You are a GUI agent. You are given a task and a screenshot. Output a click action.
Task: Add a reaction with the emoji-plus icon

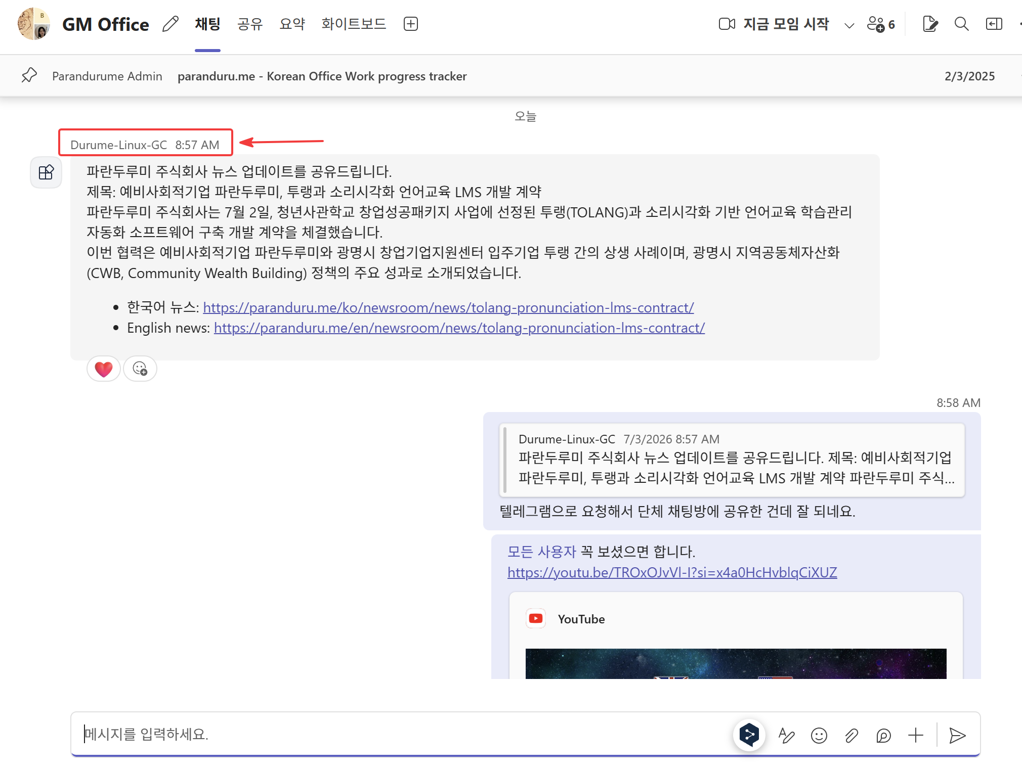click(140, 369)
